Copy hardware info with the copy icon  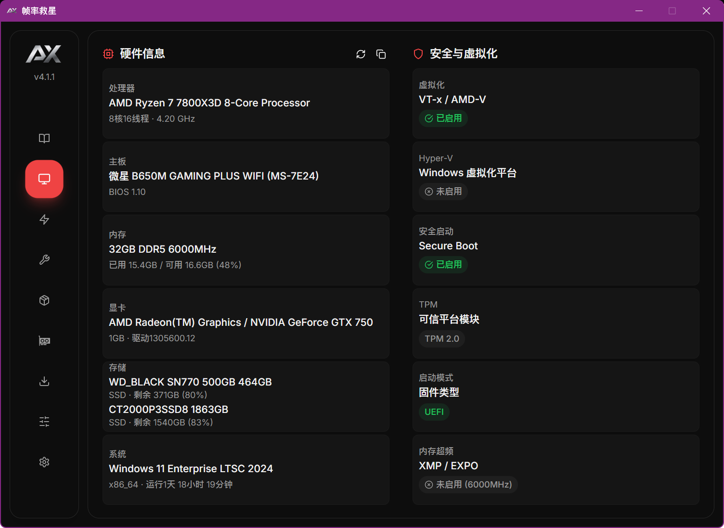(x=381, y=54)
